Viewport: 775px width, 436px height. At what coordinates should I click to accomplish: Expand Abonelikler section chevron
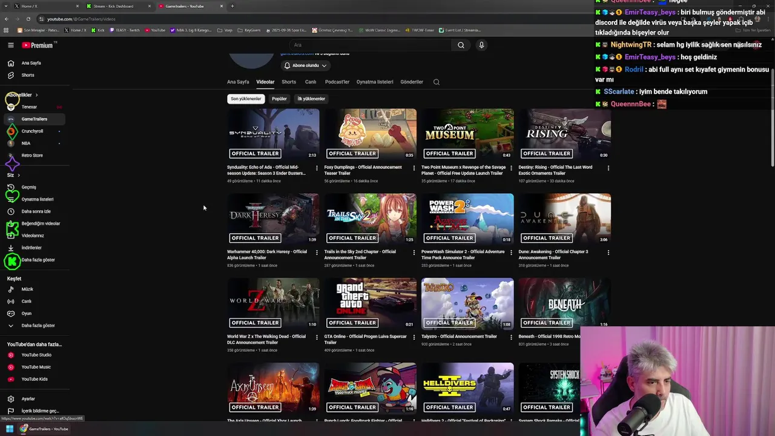(x=36, y=95)
